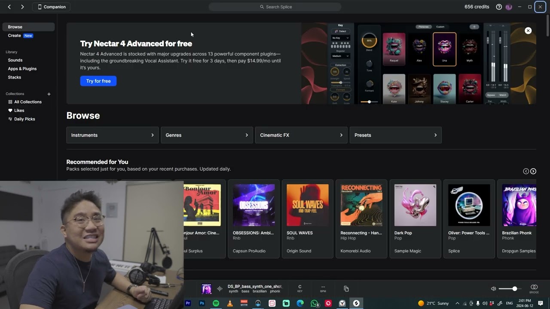
Task: Open Spotify from the taskbar
Action: point(216,303)
